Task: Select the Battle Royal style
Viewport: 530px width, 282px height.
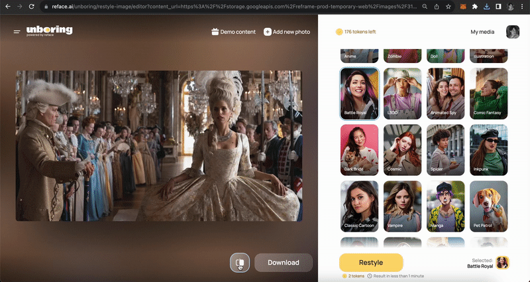Action: click(x=359, y=94)
